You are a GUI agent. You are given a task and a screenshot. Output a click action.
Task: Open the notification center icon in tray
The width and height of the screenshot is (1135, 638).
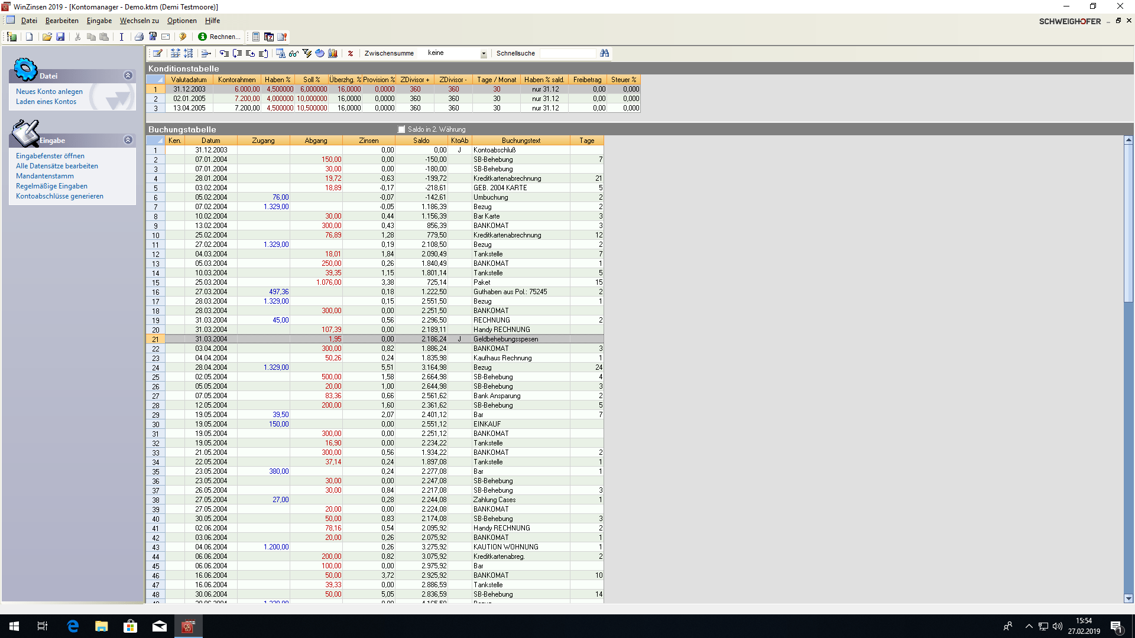(1117, 627)
